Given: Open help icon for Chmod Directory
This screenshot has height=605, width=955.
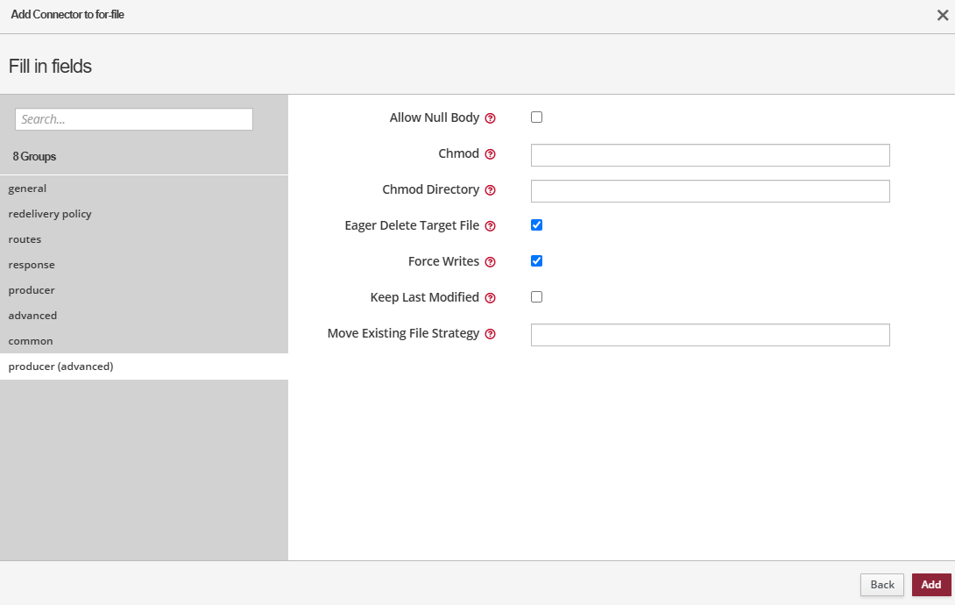Looking at the screenshot, I should click(x=491, y=190).
